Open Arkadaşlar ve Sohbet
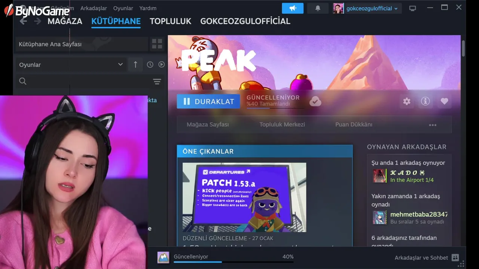Screen dimensions: 479x269 (x=421, y=258)
